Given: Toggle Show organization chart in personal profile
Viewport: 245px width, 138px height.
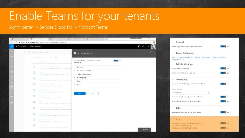Looking at the screenshot, I should click(223, 47).
